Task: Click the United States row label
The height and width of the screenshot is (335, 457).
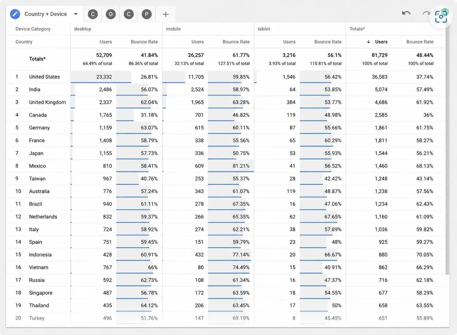Action: tap(44, 77)
